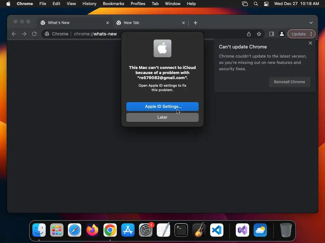Launch GarageBand from the Dock

(199, 230)
